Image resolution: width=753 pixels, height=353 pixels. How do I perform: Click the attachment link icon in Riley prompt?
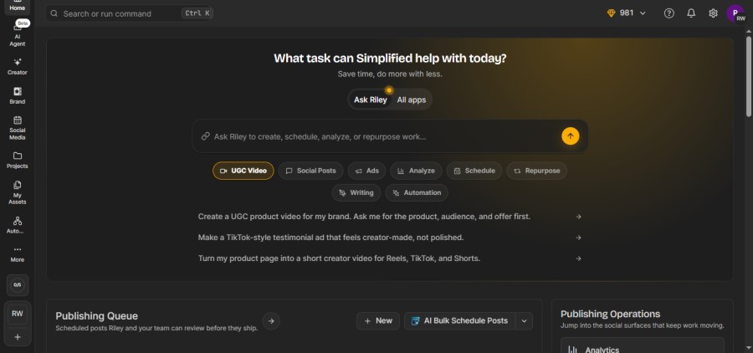click(x=206, y=136)
